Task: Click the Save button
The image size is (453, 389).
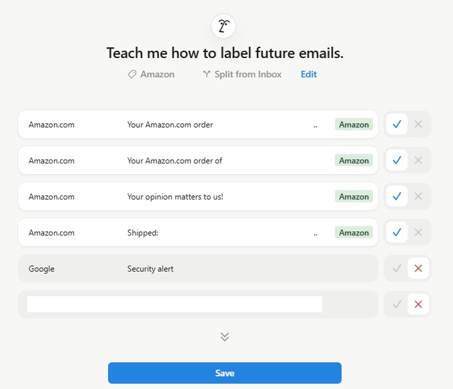Action: pos(225,373)
